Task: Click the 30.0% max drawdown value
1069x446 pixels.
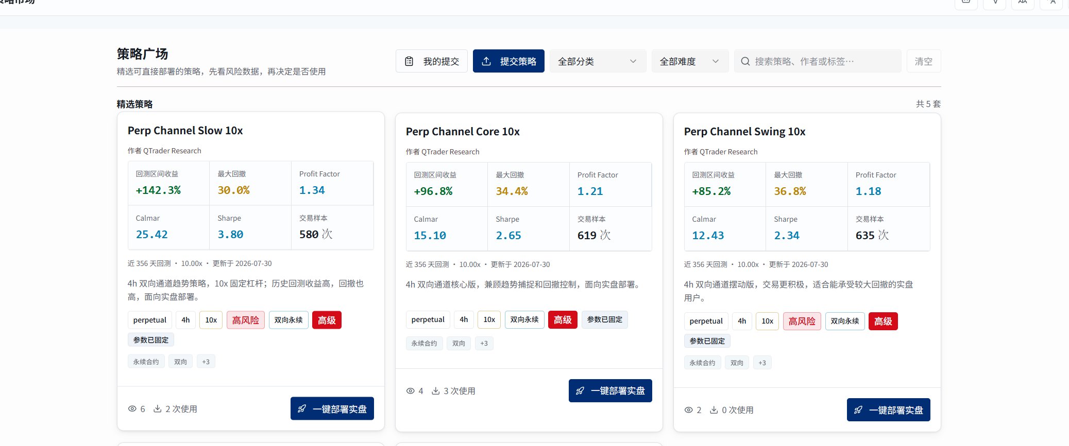Action: [233, 190]
